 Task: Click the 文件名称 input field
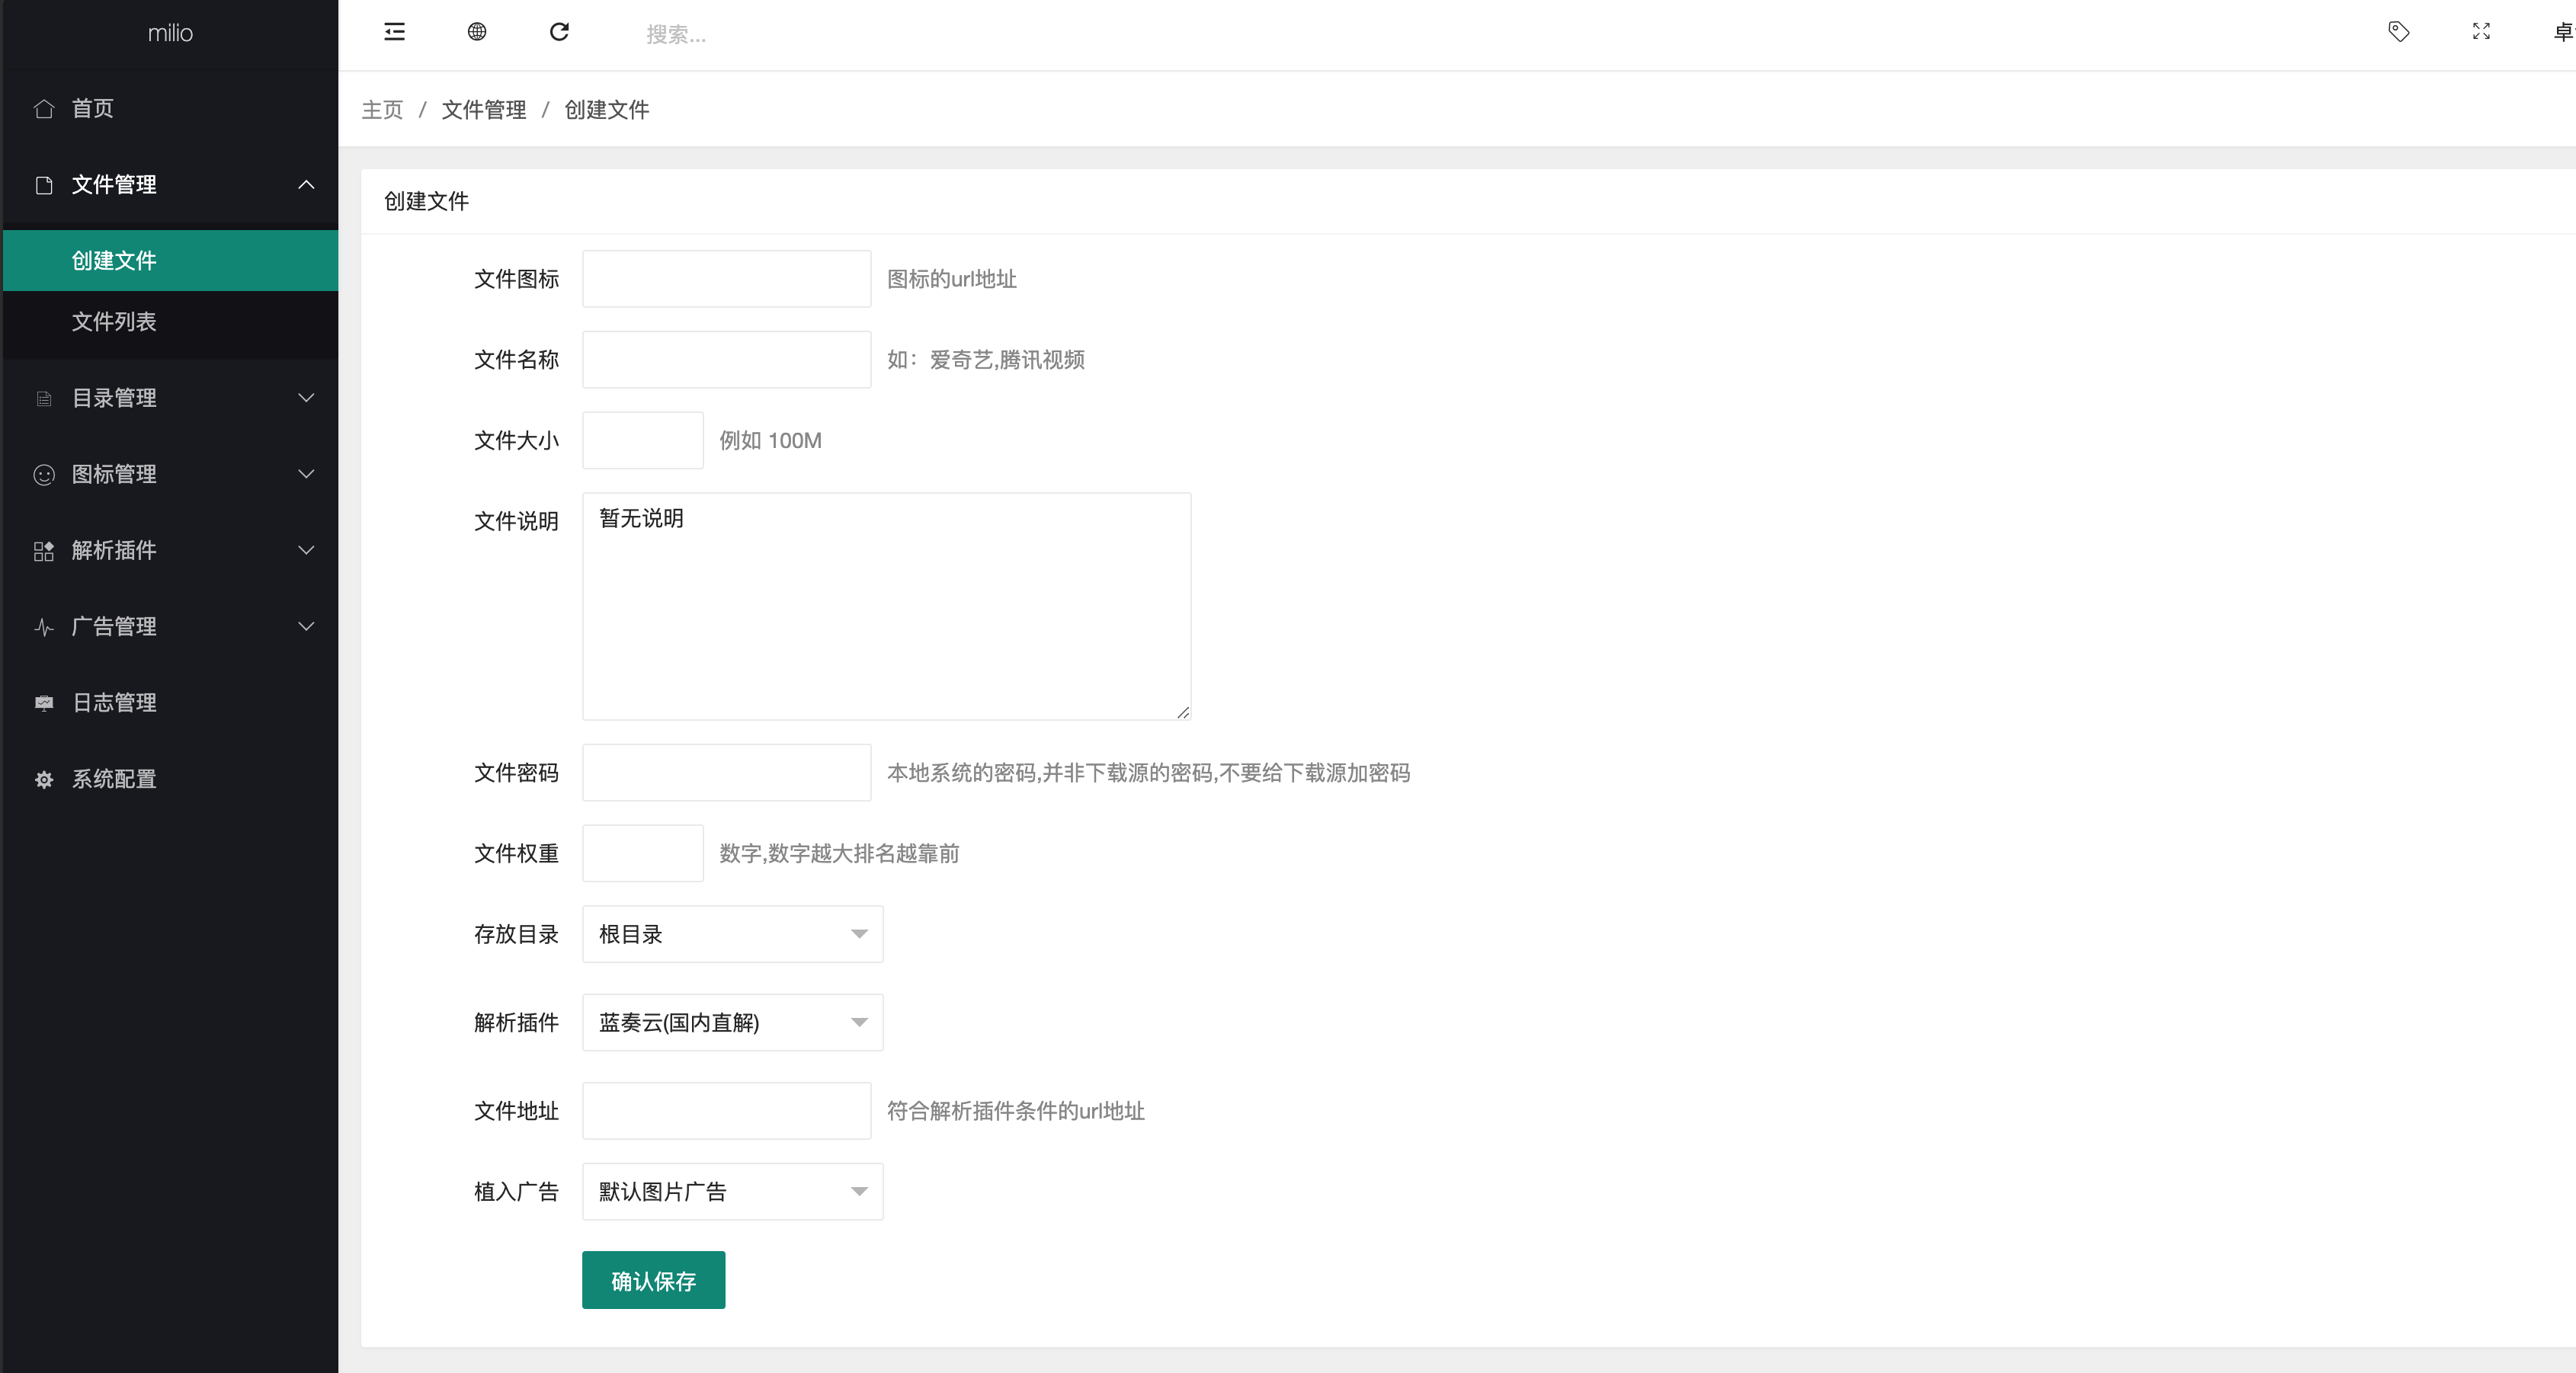point(727,360)
